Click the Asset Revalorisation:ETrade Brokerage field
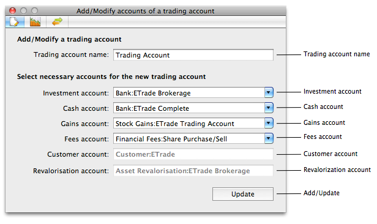 pos(193,171)
